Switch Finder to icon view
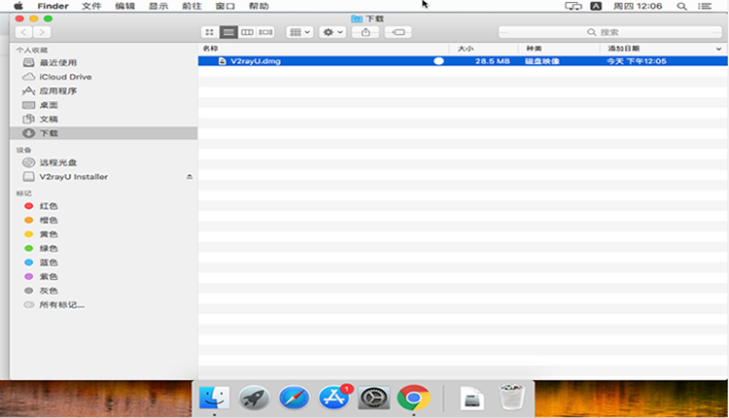 209,32
